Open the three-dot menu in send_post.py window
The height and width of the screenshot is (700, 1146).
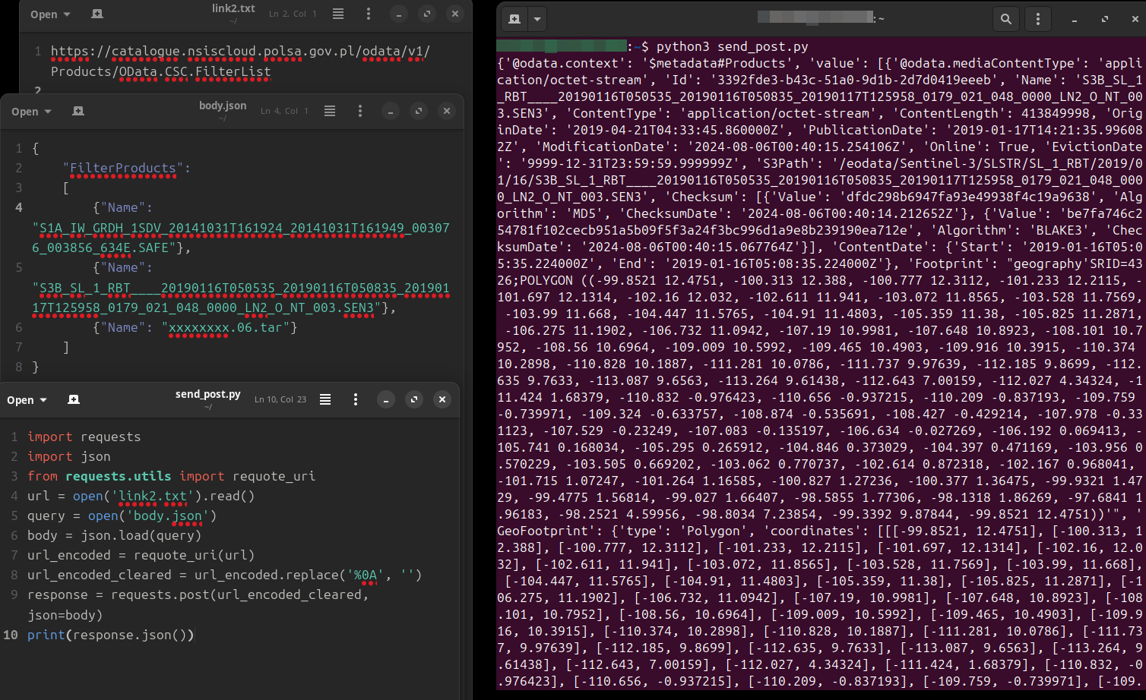(356, 399)
